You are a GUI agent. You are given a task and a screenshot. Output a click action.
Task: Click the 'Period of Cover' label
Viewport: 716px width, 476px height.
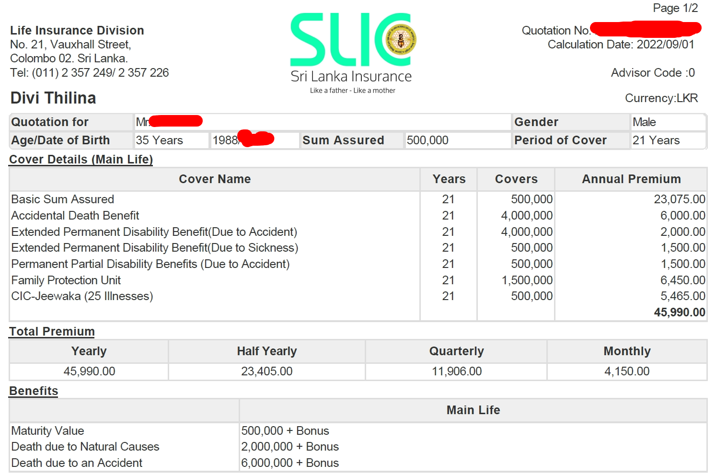(x=560, y=140)
